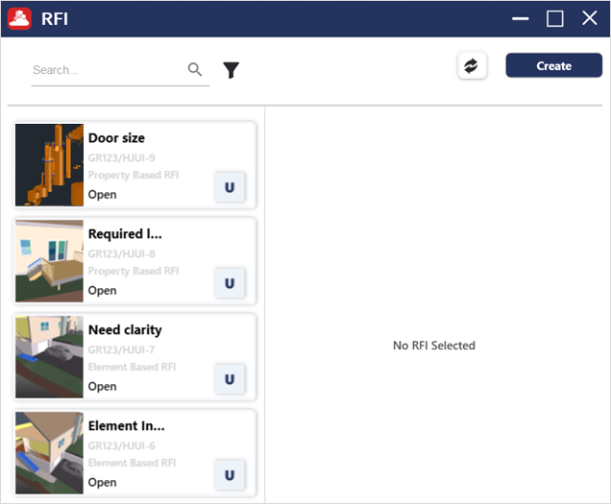The width and height of the screenshot is (611, 504).
Task: Open the Need clarity house thumbnail
Action: 50,357
